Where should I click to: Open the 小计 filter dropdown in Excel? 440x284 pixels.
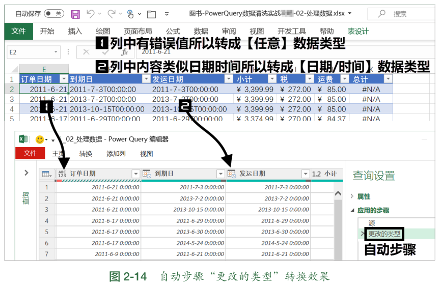click(272, 79)
